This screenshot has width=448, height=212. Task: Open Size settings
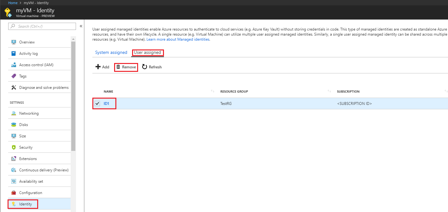coord(39,136)
